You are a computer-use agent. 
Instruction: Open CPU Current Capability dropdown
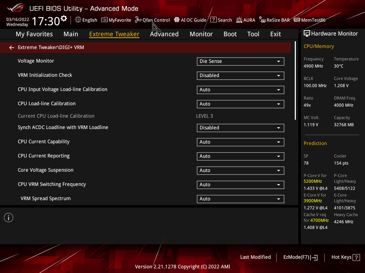[241, 142]
